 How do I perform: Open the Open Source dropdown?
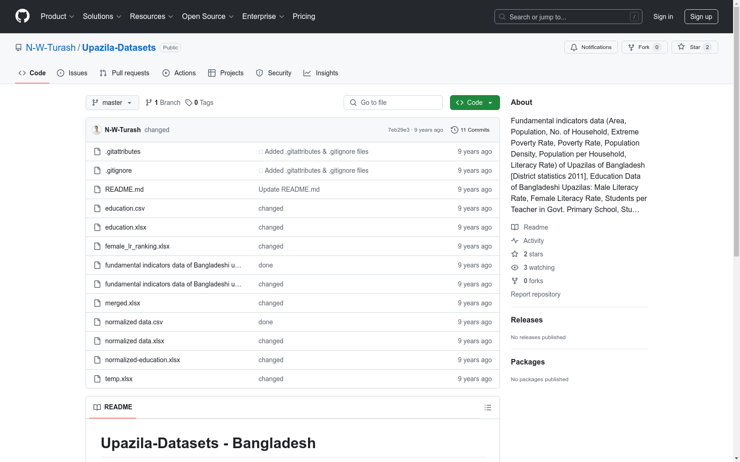click(x=208, y=17)
